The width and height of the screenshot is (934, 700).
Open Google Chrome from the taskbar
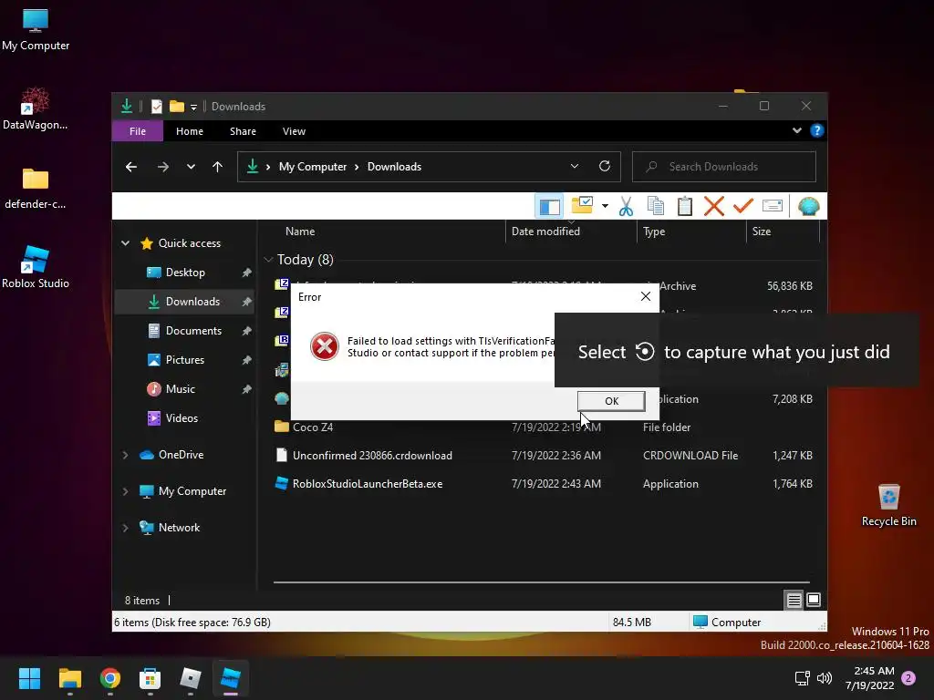109,678
